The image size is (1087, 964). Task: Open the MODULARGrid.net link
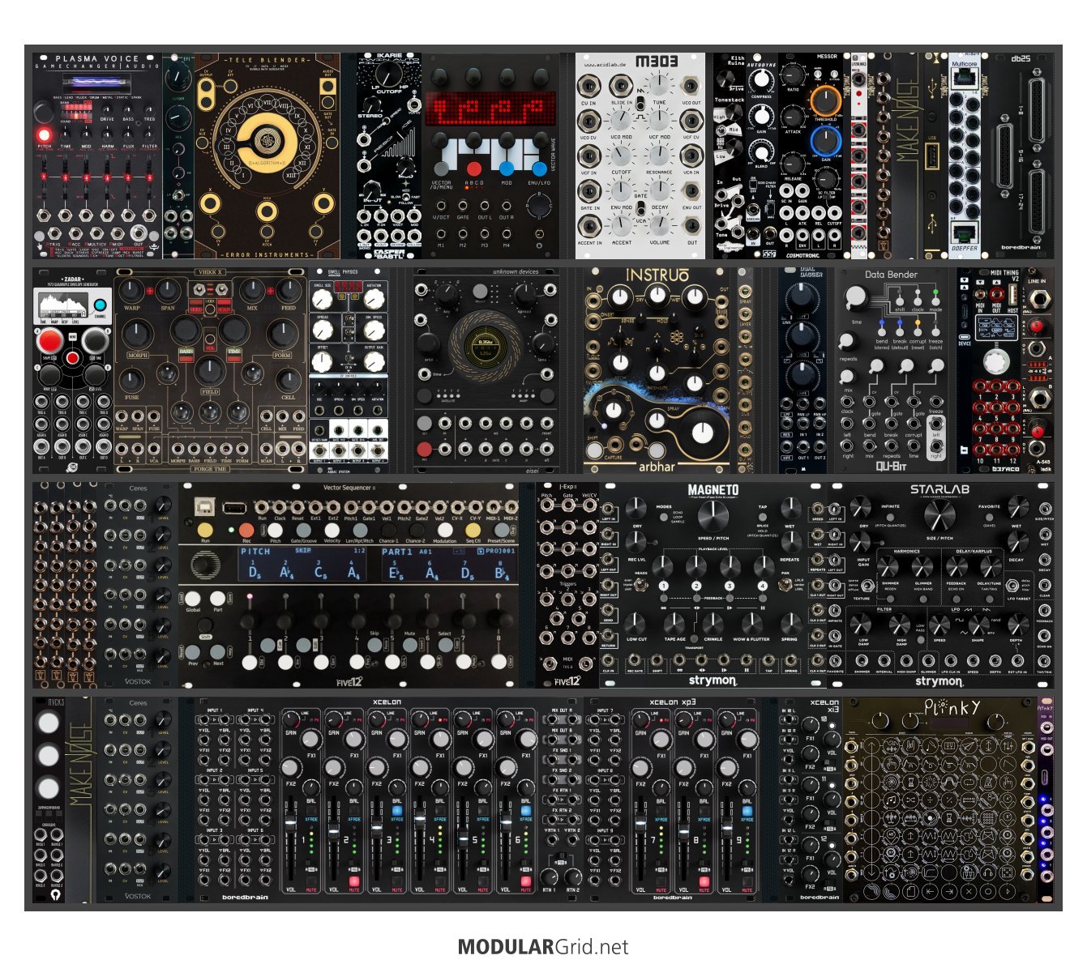coord(543,946)
